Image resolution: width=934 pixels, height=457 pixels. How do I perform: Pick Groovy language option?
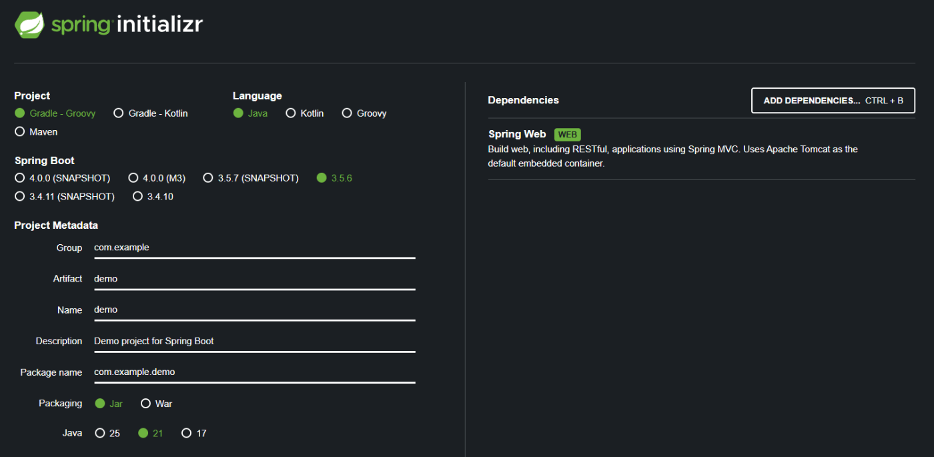click(x=364, y=113)
